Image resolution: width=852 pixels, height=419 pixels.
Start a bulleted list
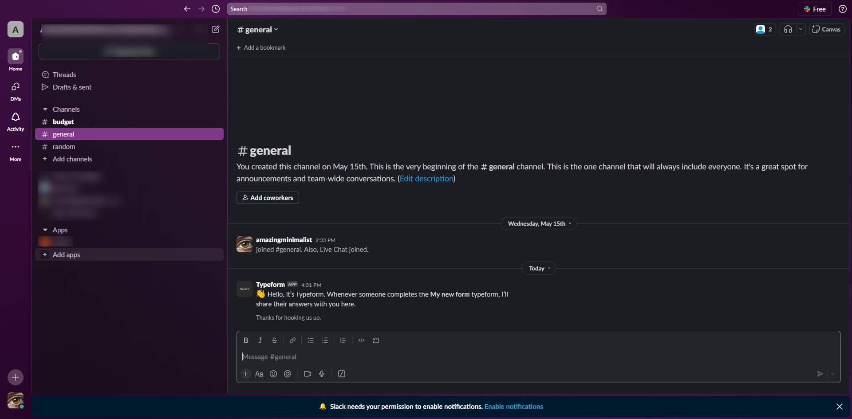click(x=325, y=341)
